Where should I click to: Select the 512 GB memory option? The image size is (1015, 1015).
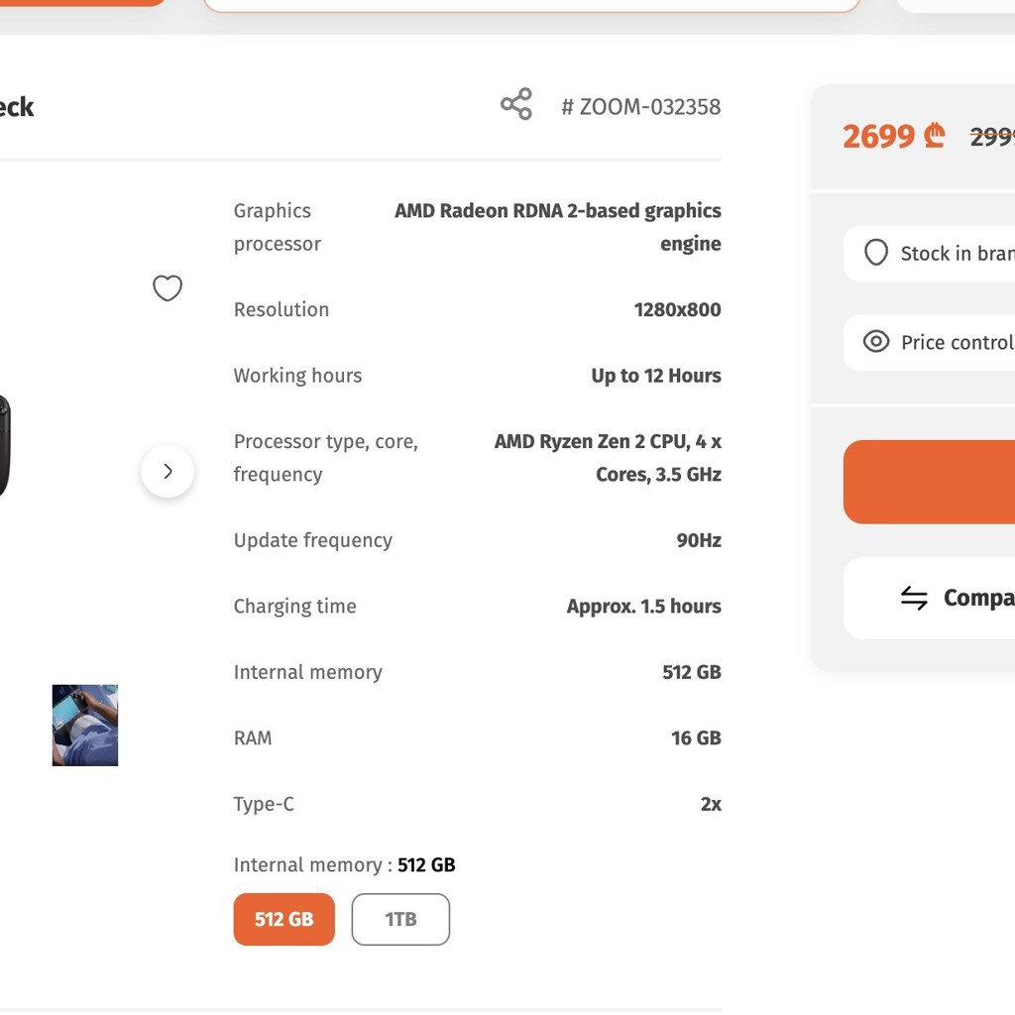pyautogui.click(x=284, y=919)
